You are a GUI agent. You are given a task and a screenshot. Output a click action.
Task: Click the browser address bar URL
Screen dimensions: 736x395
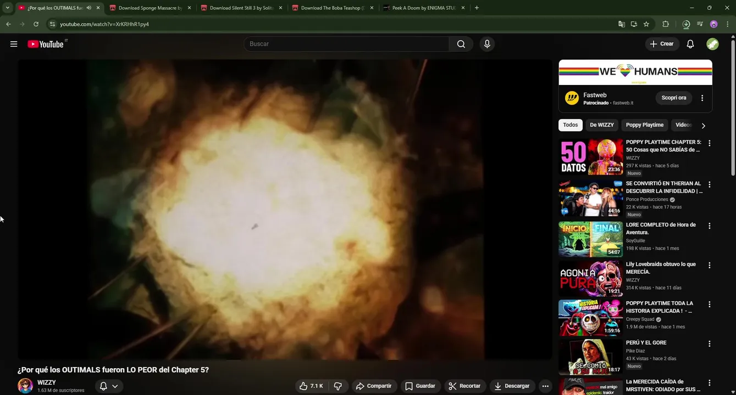click(104, 24)
